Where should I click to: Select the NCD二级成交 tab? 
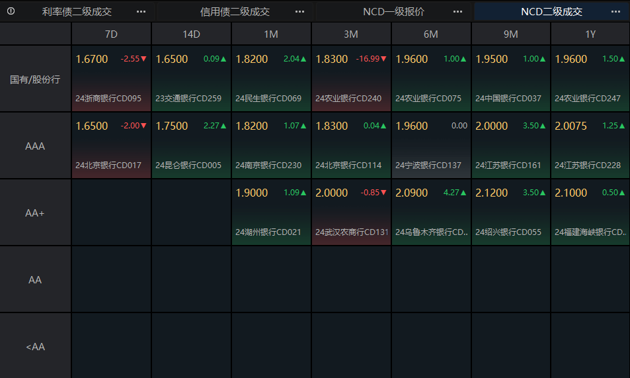pyautogui.click(x=551, y=12)
